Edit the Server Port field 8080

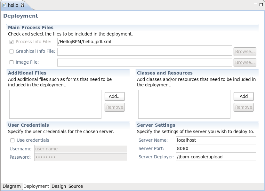point(216,149)
